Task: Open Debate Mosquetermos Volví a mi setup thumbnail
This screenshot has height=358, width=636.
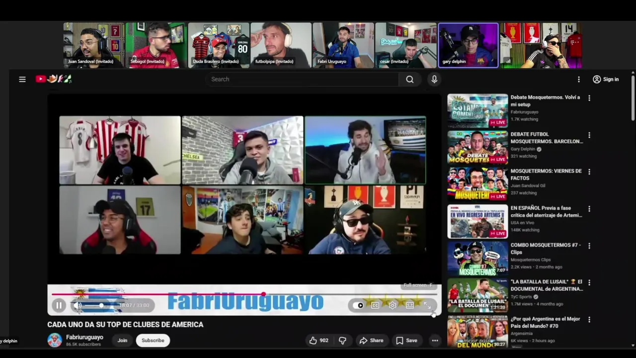Action: 477,111
